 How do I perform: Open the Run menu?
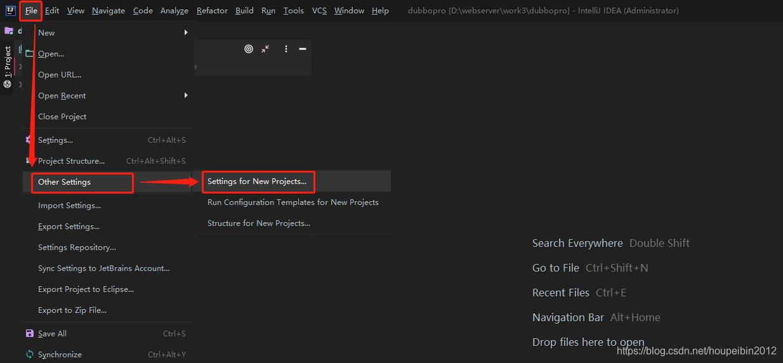(x=268, y=11)
